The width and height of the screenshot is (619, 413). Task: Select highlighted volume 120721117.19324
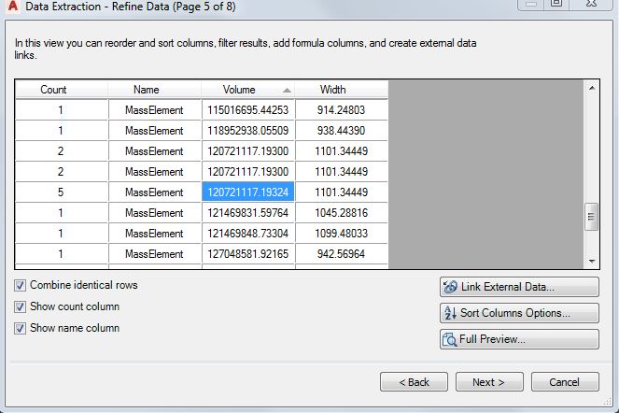[248, 192]
